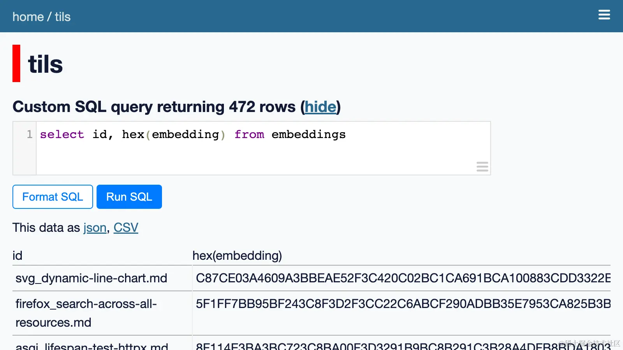This screenshot has width=623, height=350.
Task: Open the svg_dynamic-line-chart.md row
Action: (x=91, y=278)
